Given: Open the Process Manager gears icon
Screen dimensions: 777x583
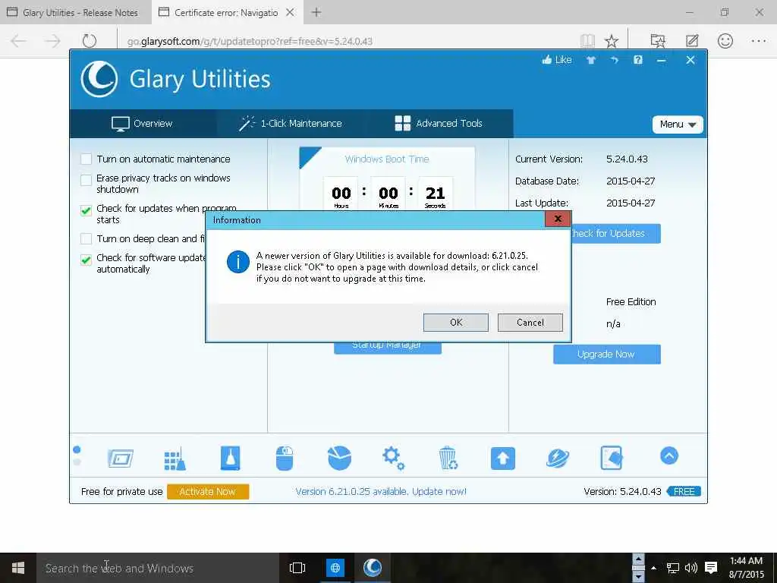Looking at the screenshot, I should [394, 458].
